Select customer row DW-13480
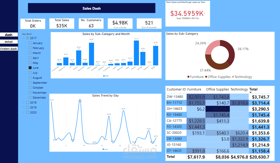The height and width of the screenshot is (163, 280). point(218,97)
